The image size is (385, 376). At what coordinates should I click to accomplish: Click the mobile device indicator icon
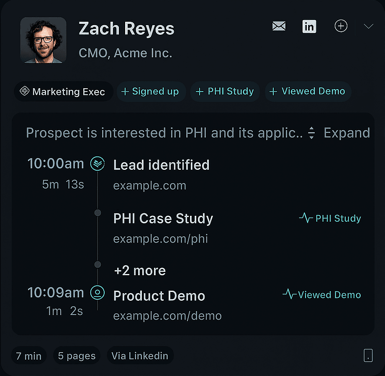[x=368, y=356]
